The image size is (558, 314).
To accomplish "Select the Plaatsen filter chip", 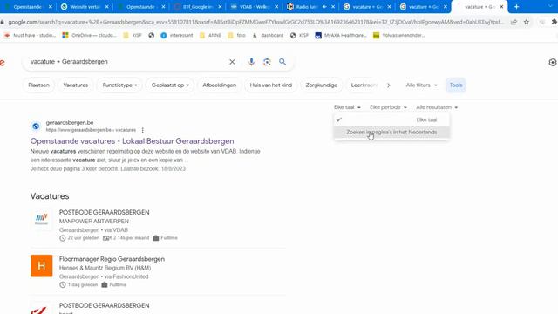I will pyautogui.click(x=38, y=85).
